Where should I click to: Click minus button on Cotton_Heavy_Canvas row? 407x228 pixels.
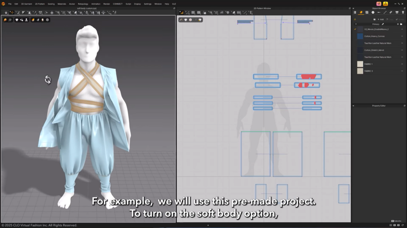click(x=402, y=36)
